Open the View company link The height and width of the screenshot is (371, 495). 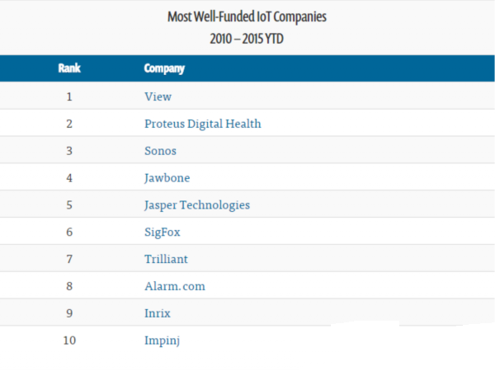158,96
